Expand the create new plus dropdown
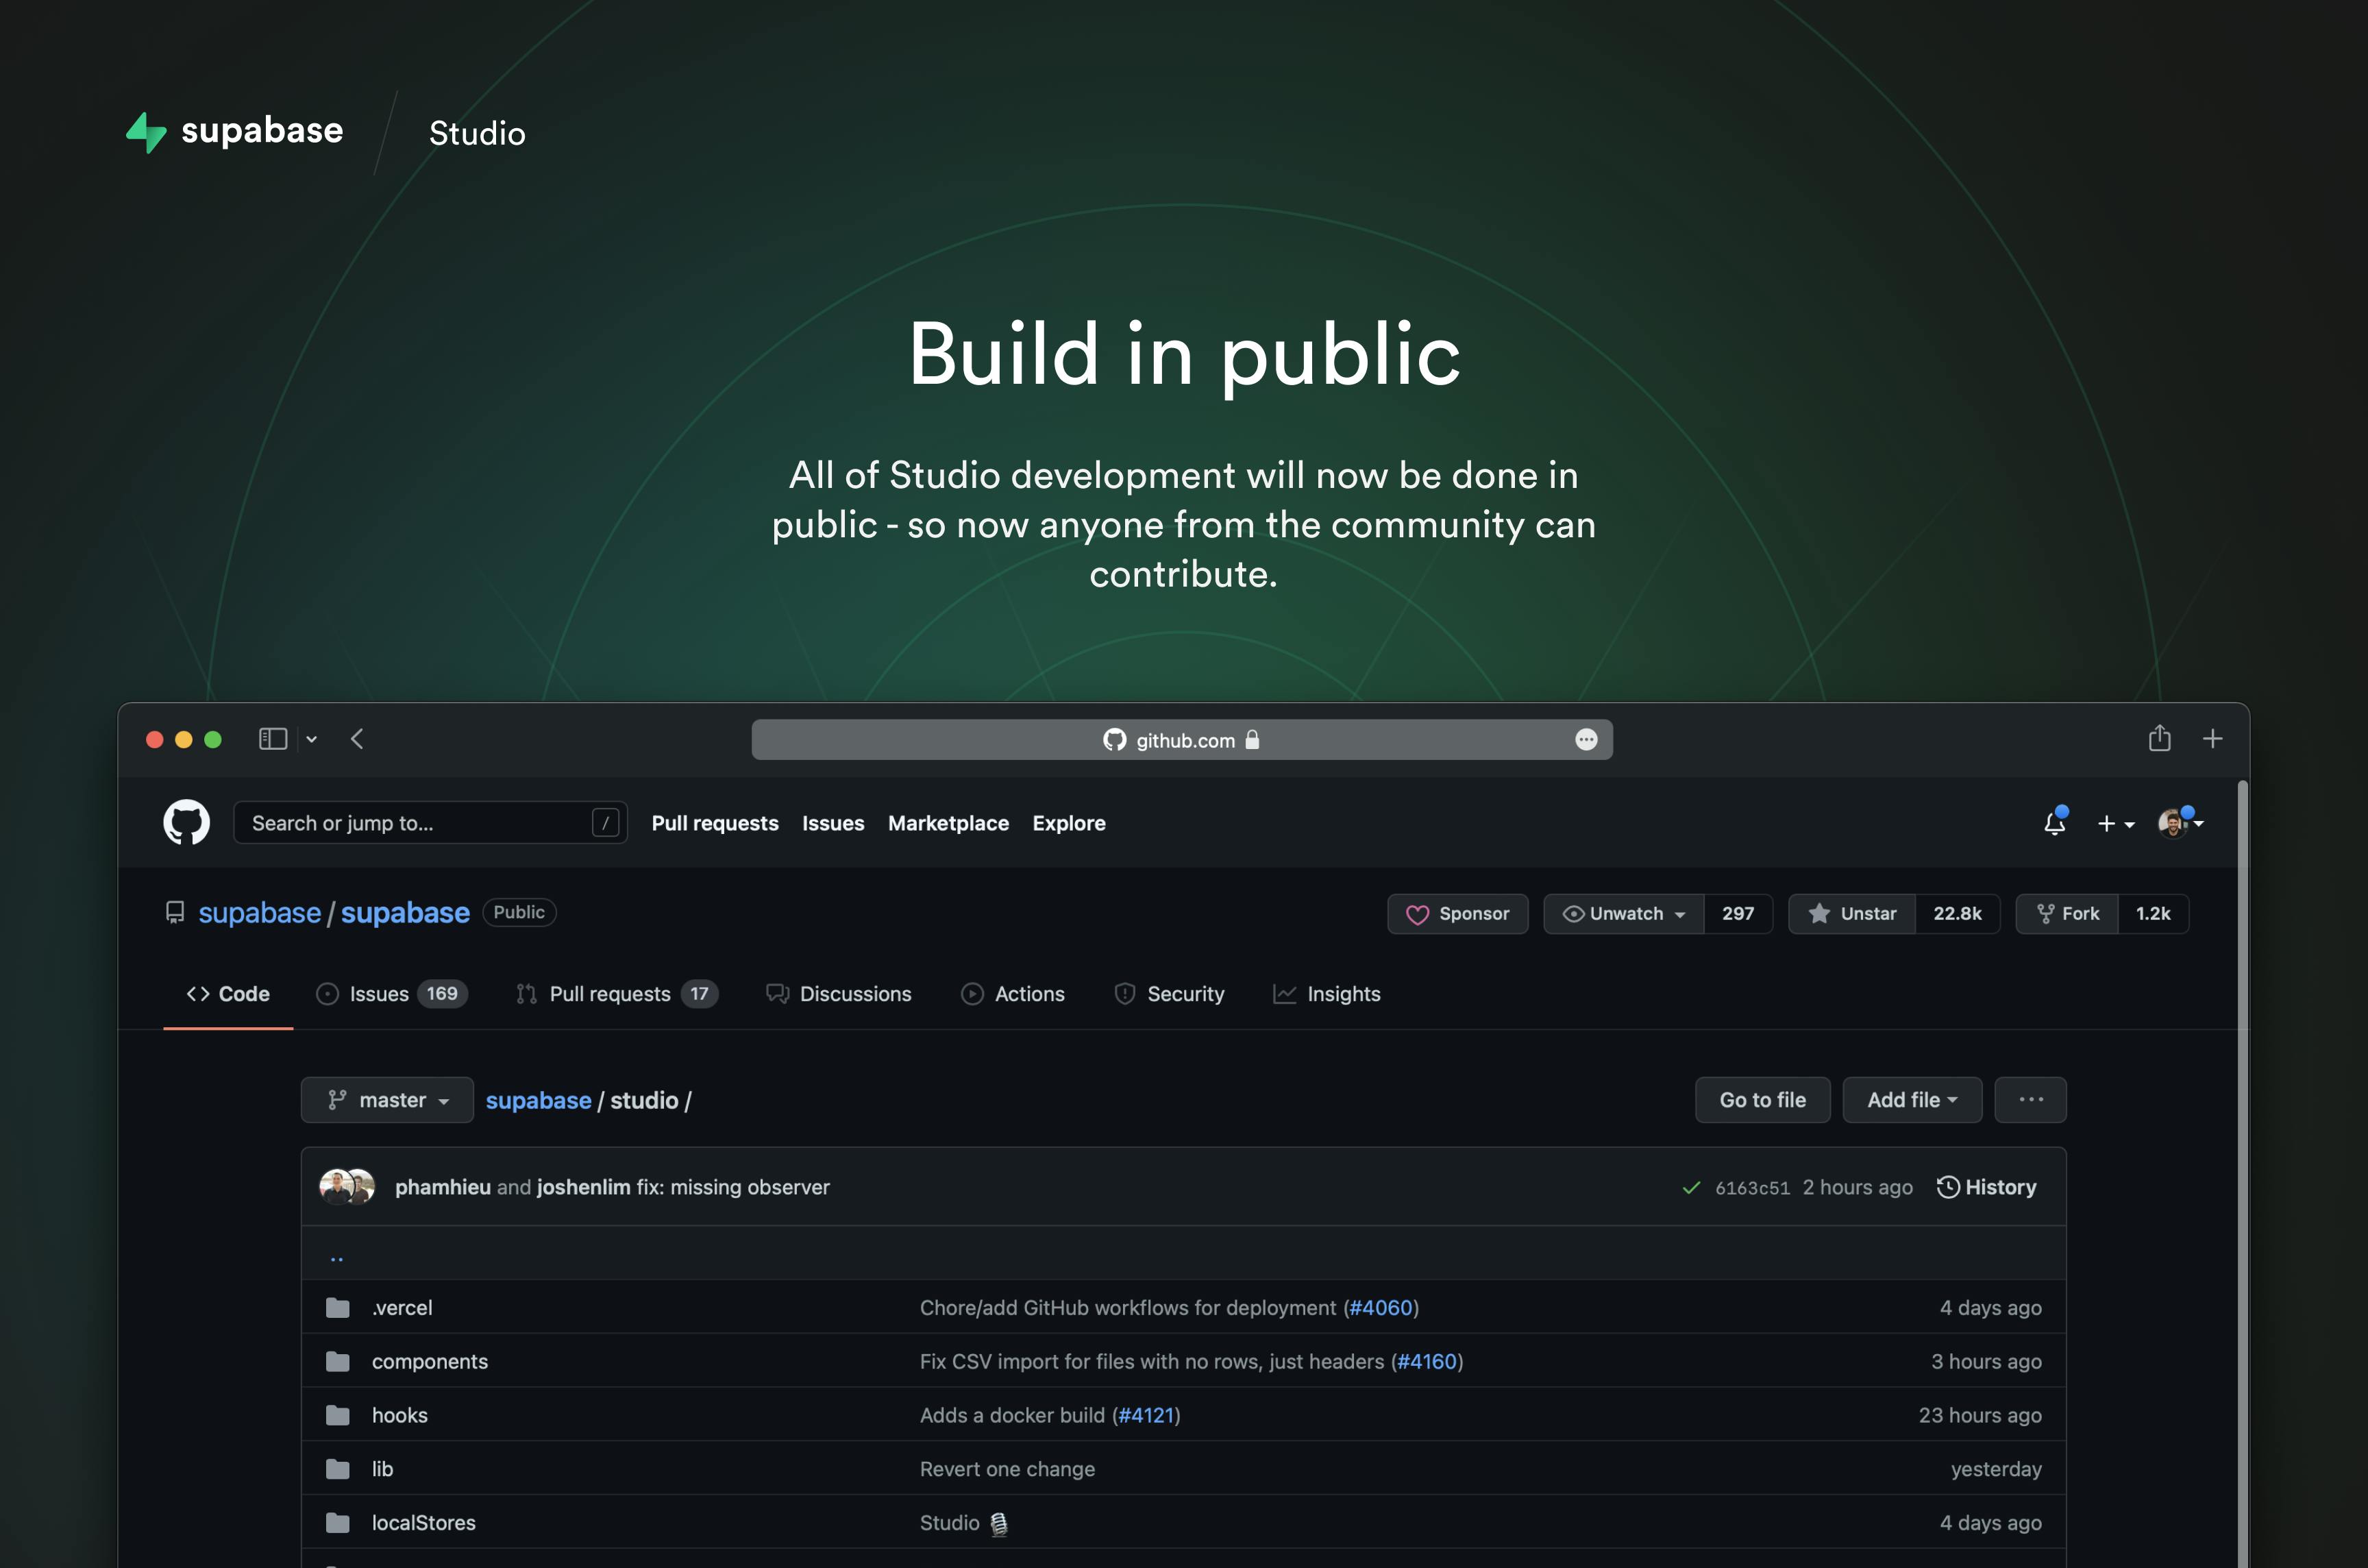 [x=2116, y=823]
